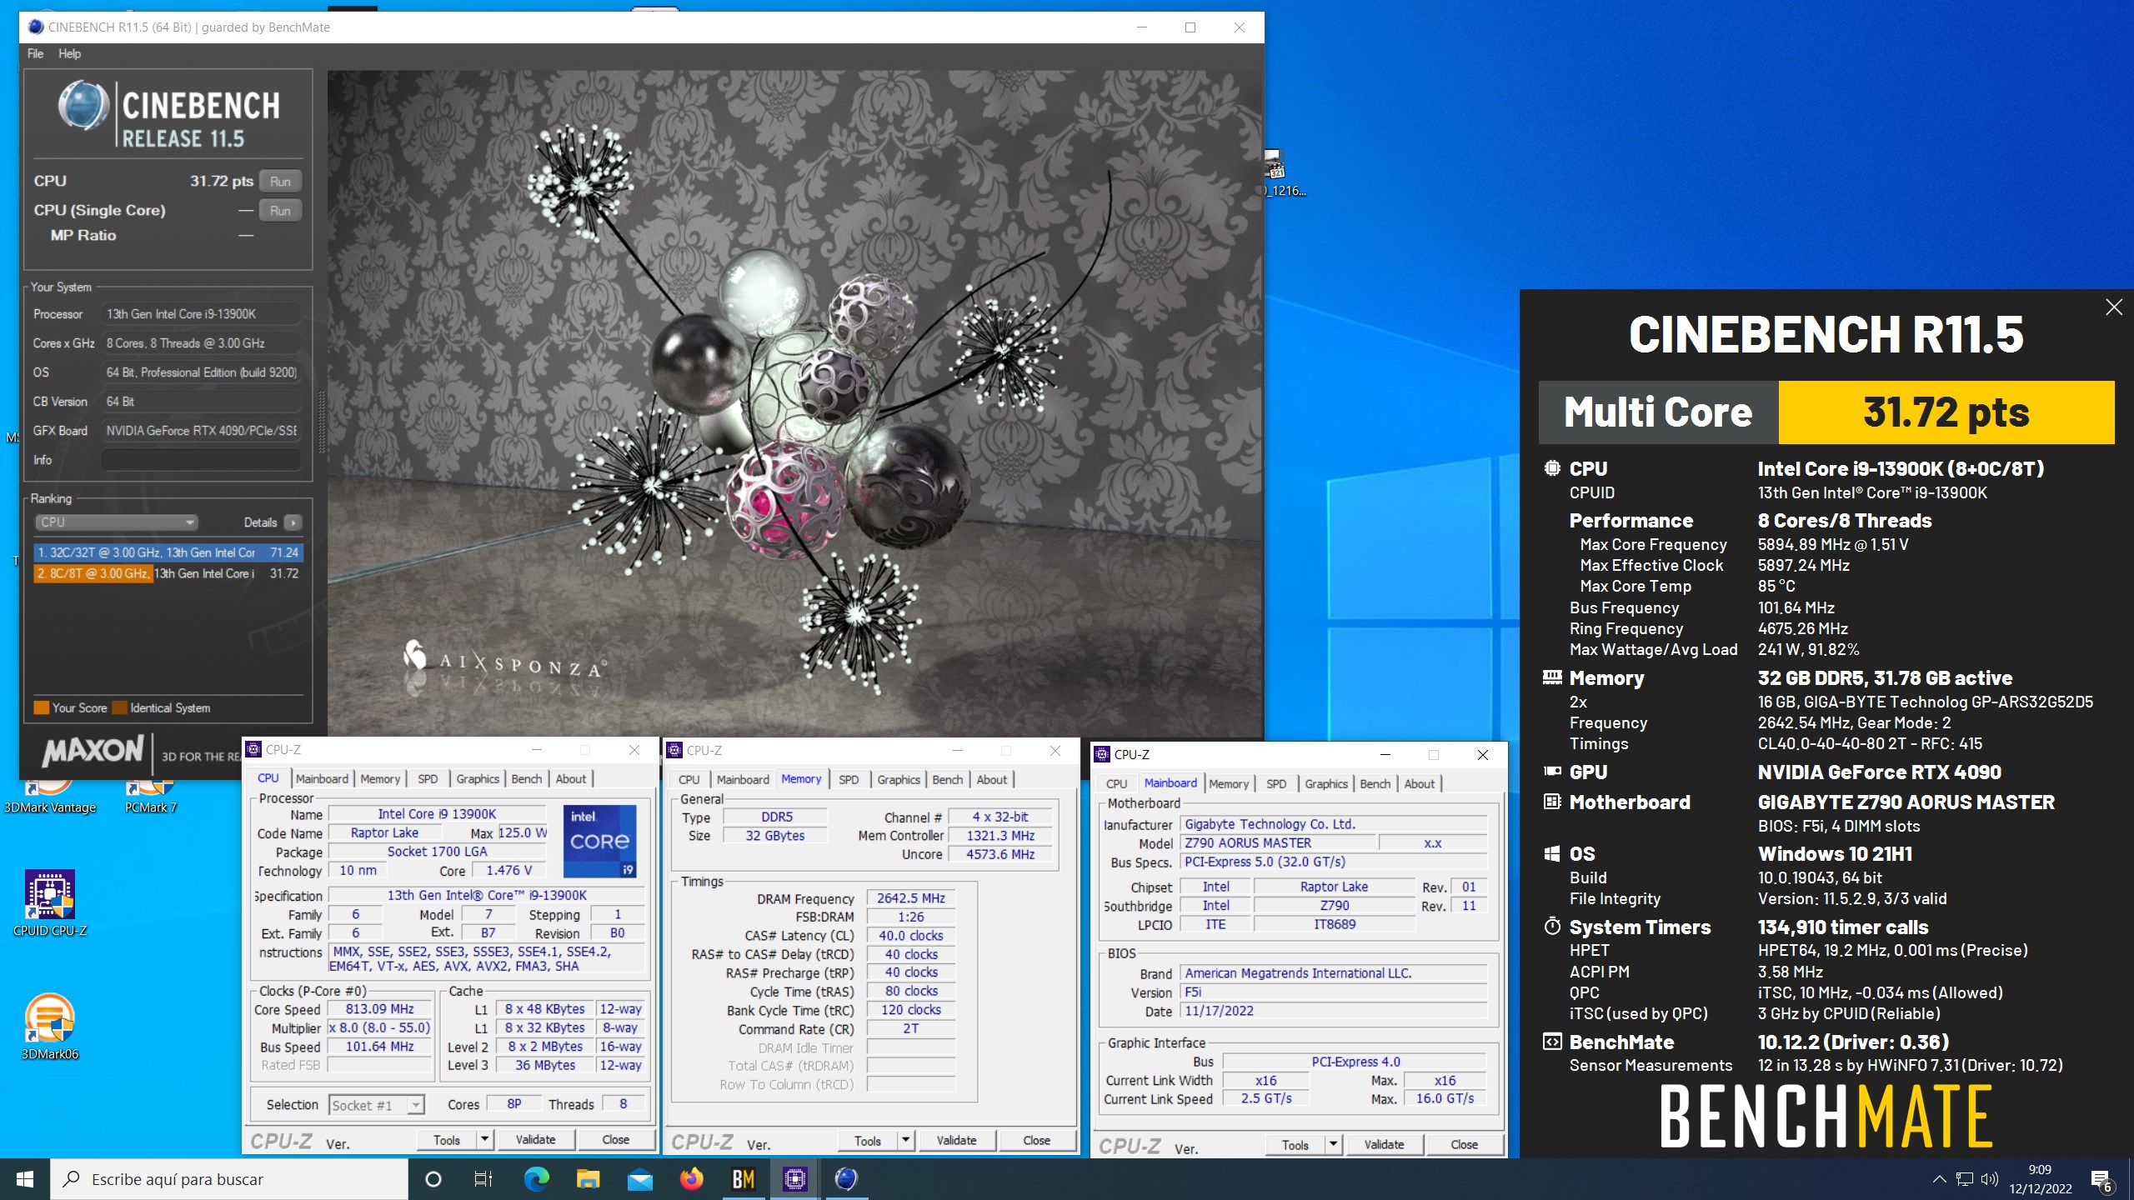2134x1200 pixels.
Task: Open Tools dropdown arrow in Memory tab window
Action: click(x=906, y=1140)
